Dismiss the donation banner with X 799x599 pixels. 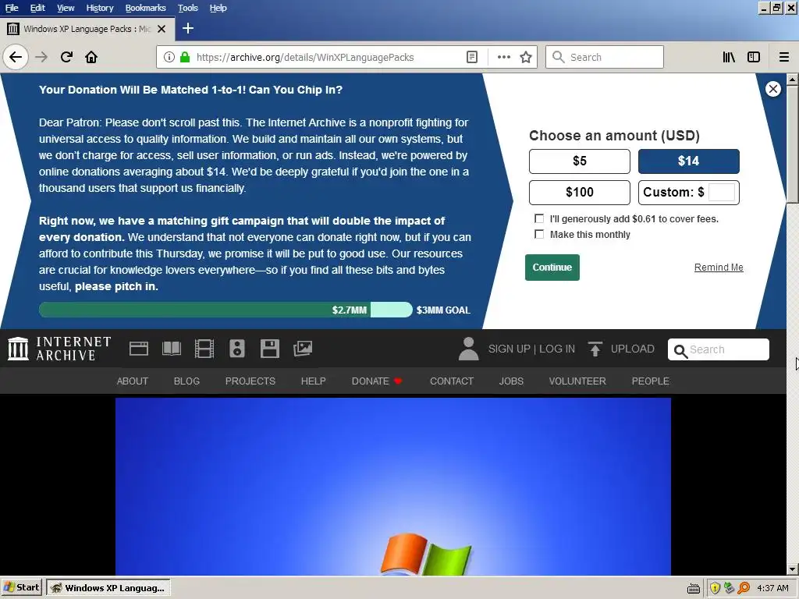(773, 89)
